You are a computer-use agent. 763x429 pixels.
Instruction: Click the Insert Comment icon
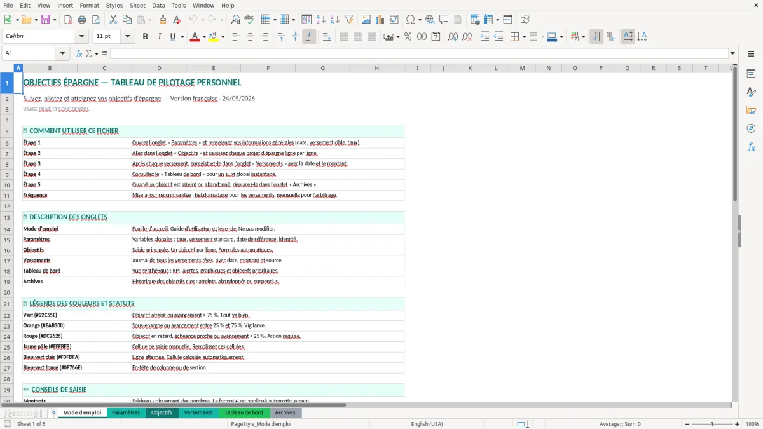(444, 20)
